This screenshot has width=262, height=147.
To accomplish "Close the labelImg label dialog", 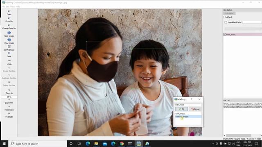I will pyautogui.click(x=199, y=99).
